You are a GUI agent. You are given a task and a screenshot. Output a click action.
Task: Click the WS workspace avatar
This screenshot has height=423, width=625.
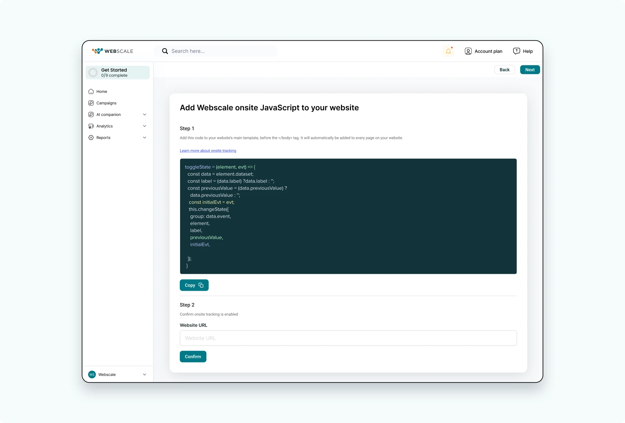pos(92,375)
